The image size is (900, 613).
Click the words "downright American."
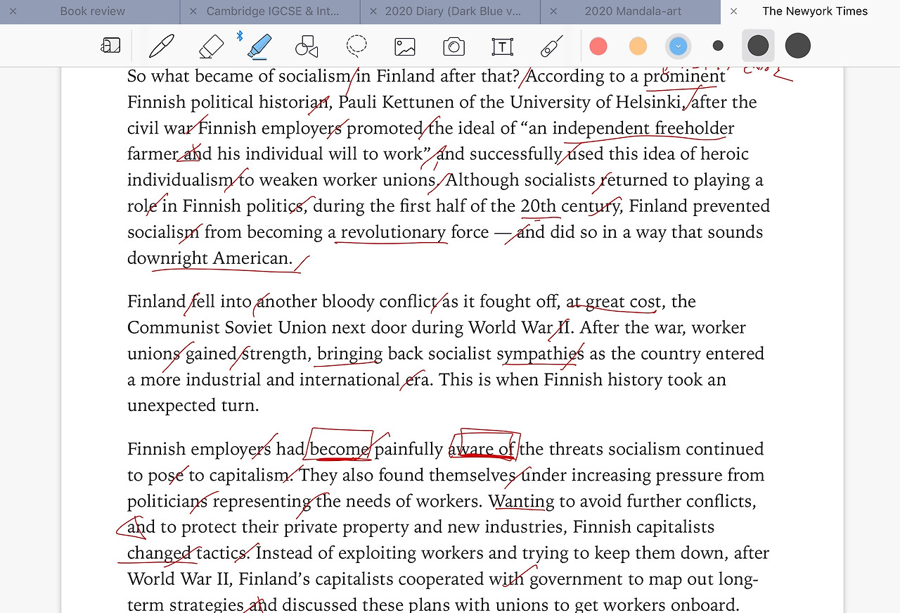tap(210, 258)
